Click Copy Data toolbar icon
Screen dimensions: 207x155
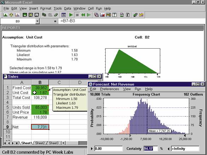[x=44, y=15]
